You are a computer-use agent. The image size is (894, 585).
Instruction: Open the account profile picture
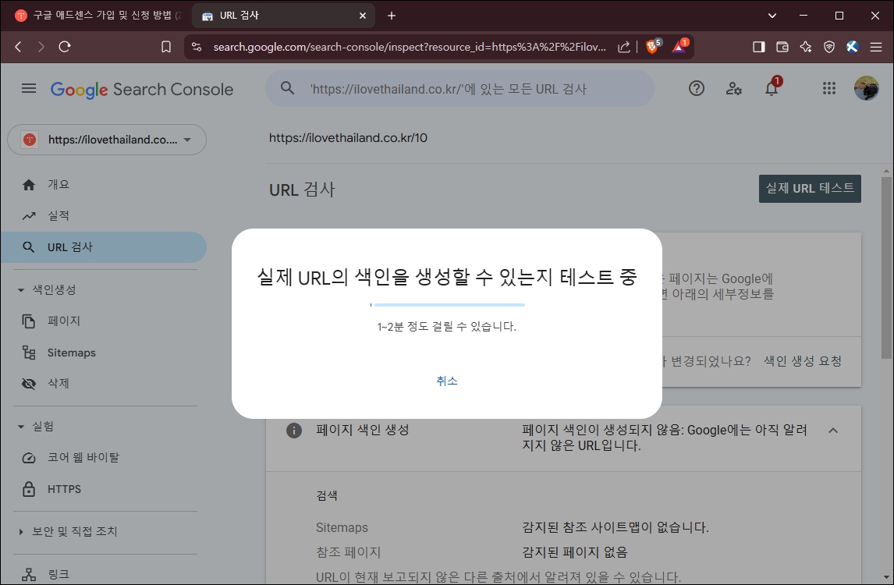(866, 88)
